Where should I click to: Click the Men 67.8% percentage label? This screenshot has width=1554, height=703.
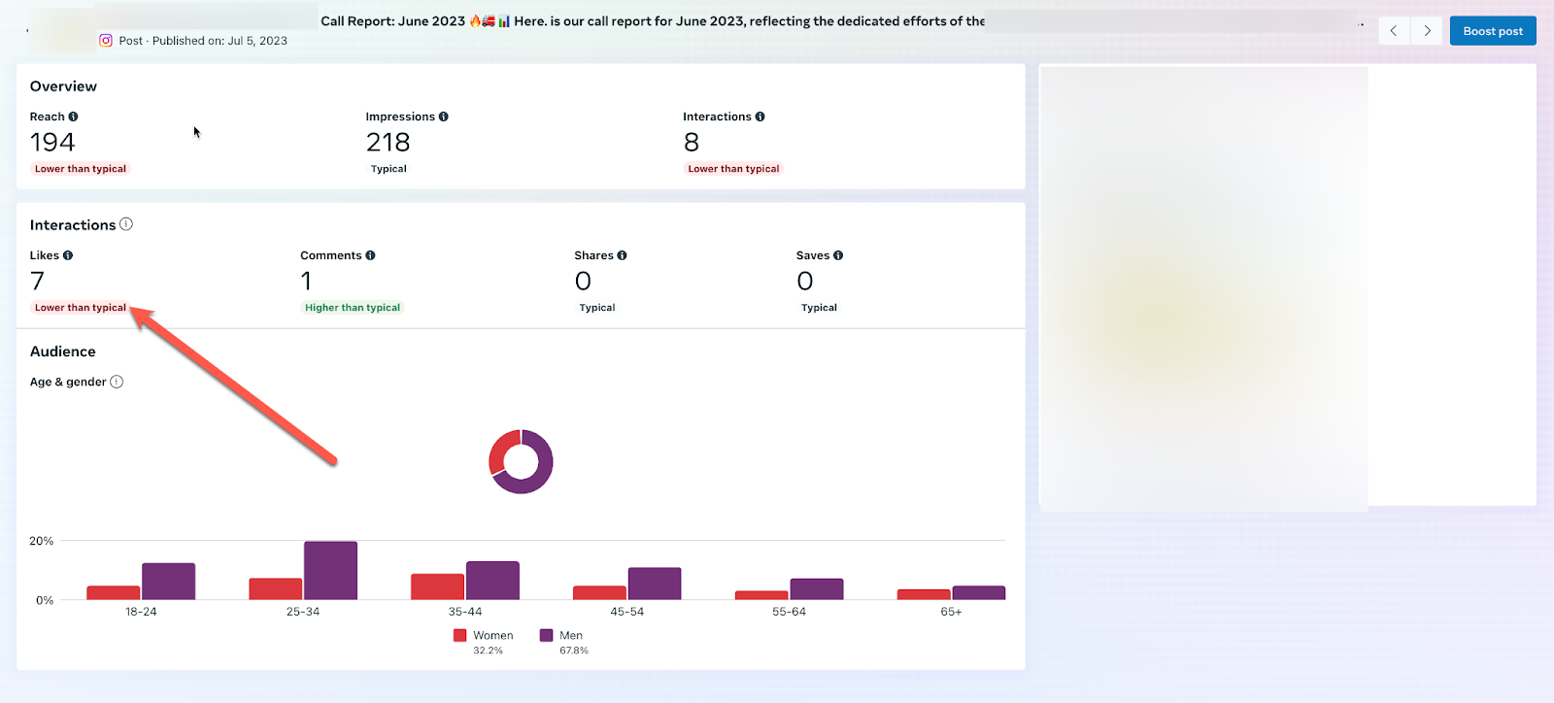point(574,651)
